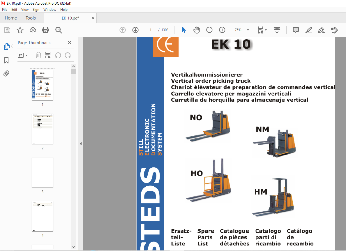Select page 3 thumbnail
Screen dimensions: 346x251
click(43, 172)
